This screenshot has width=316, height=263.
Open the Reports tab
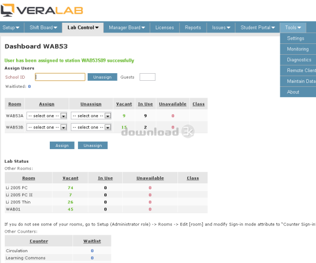193,28
